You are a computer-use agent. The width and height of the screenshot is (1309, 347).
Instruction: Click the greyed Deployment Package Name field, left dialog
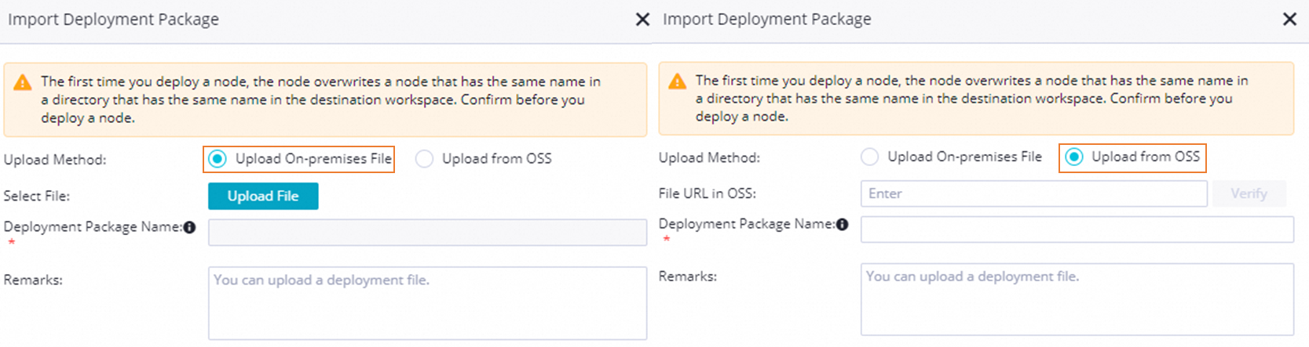427,233
